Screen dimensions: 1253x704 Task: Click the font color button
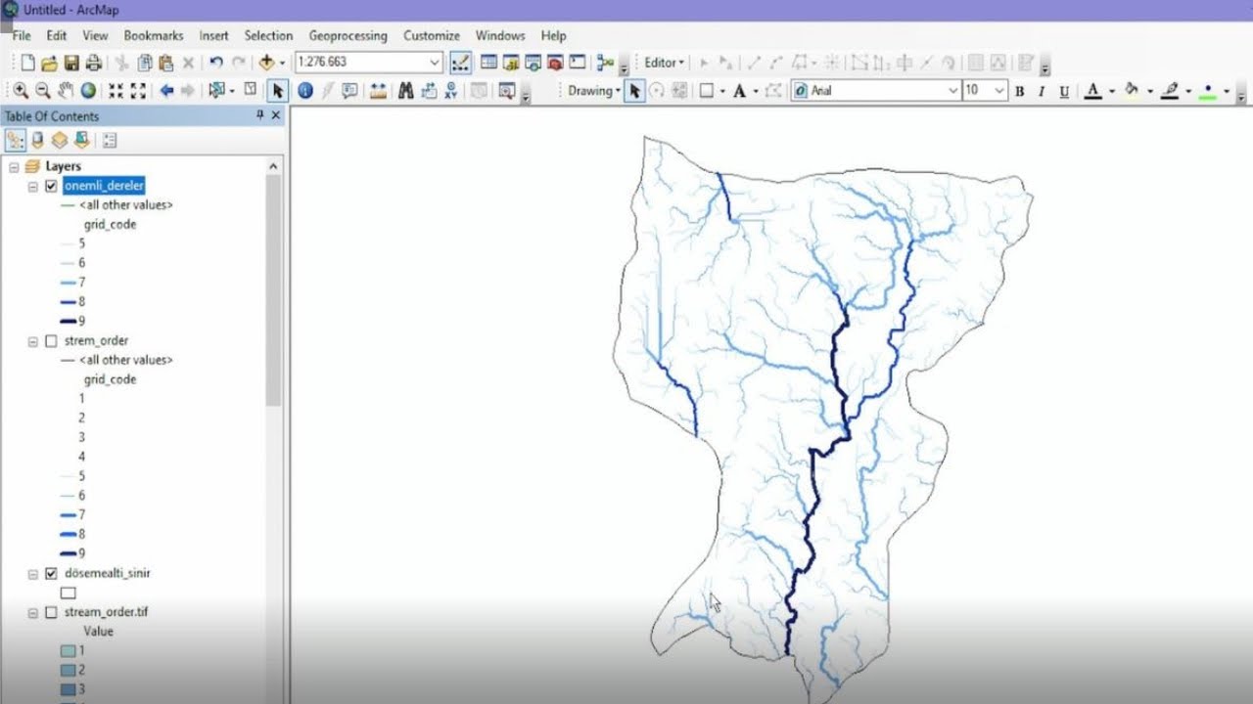coord(1093,91)
